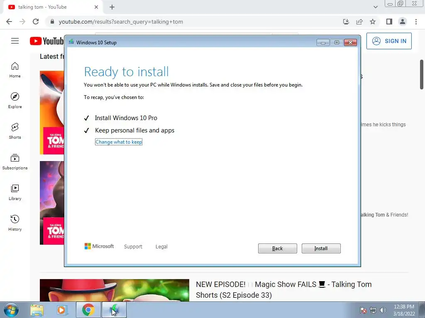Click the first Talking Tom thumbnail

pyautogui.click(x=52, y=113)
